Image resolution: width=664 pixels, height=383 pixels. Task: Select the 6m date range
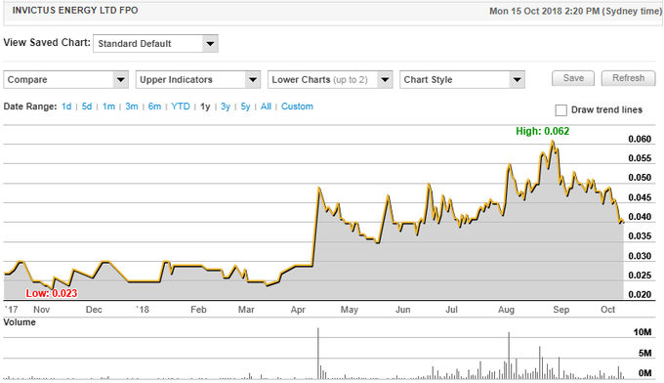pos(154,106)
